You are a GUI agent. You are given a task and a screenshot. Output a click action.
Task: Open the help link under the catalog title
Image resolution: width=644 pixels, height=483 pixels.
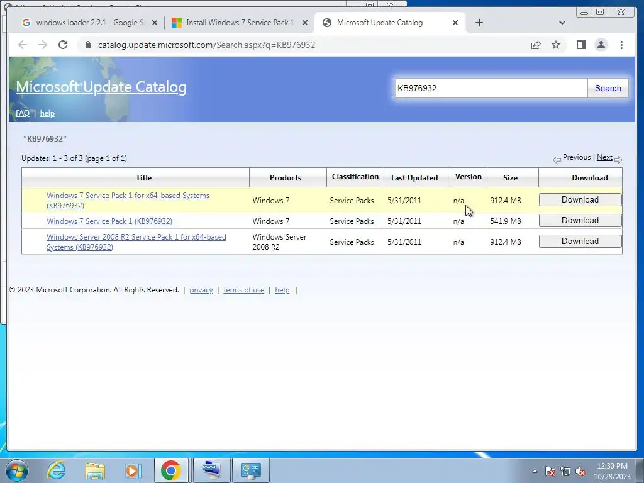tap(47, 113)
